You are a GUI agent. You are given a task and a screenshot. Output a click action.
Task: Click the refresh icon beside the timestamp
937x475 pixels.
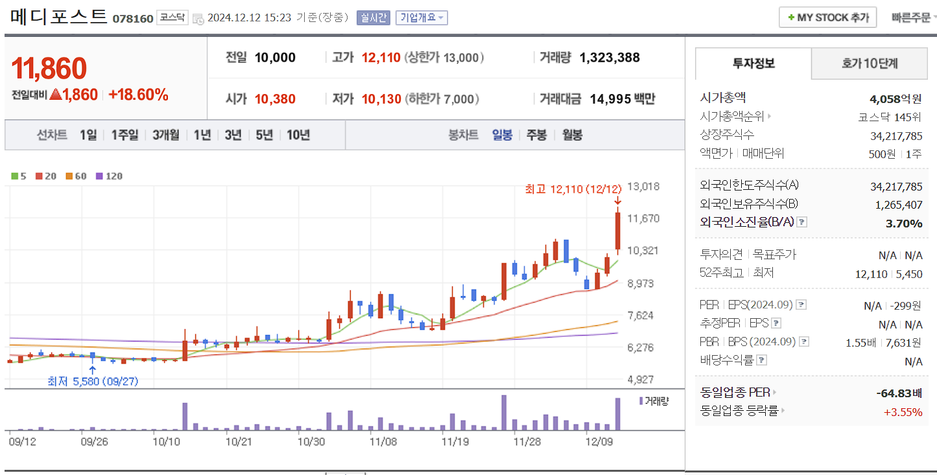pos(200,17)
